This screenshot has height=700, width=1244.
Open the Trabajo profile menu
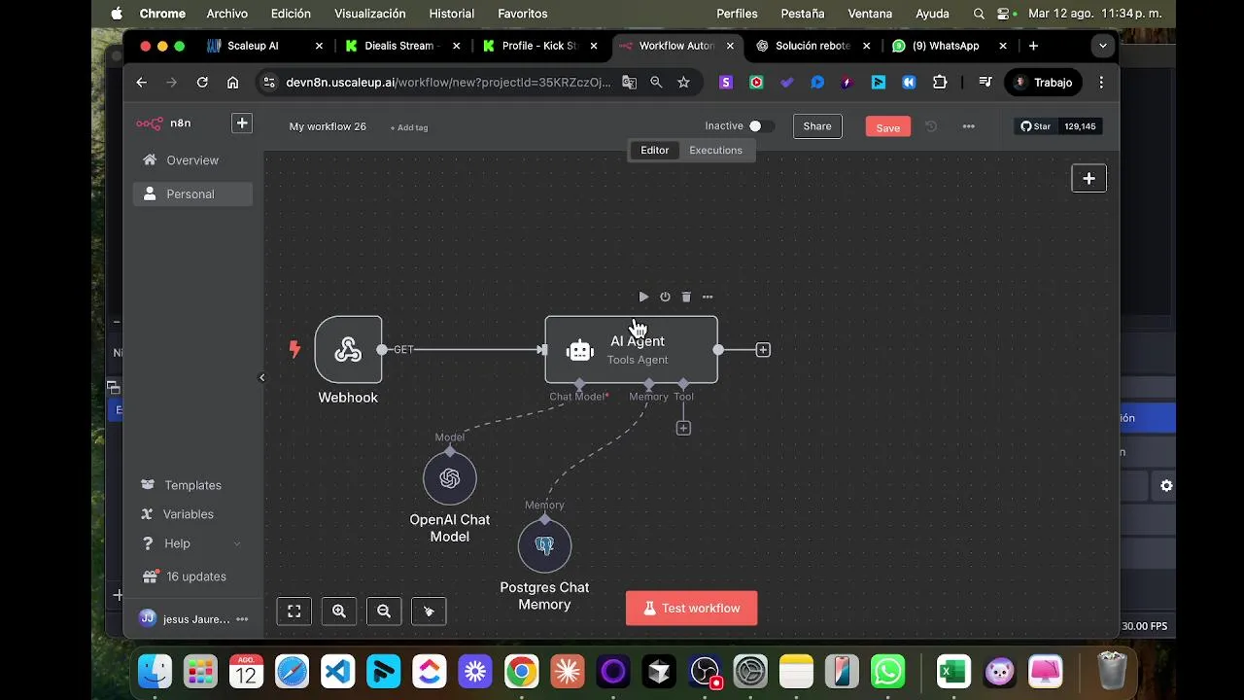click(1045, 83)
